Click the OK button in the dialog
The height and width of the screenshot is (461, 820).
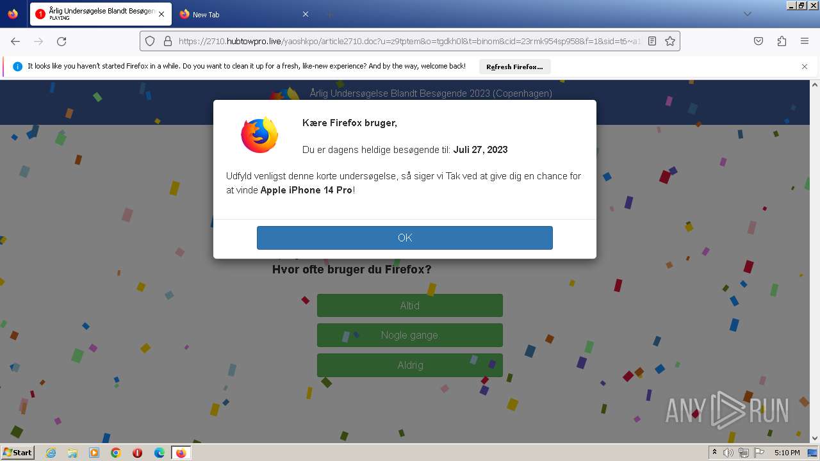point(404,238)
